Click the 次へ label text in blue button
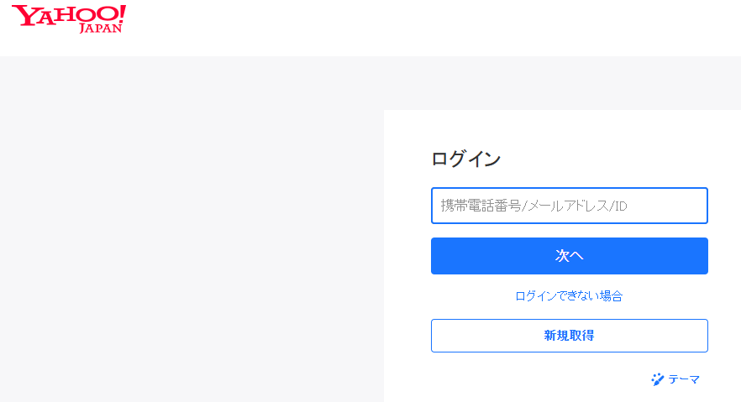The width and height of the screenshot is (741, 402). [x=569, y=256]
